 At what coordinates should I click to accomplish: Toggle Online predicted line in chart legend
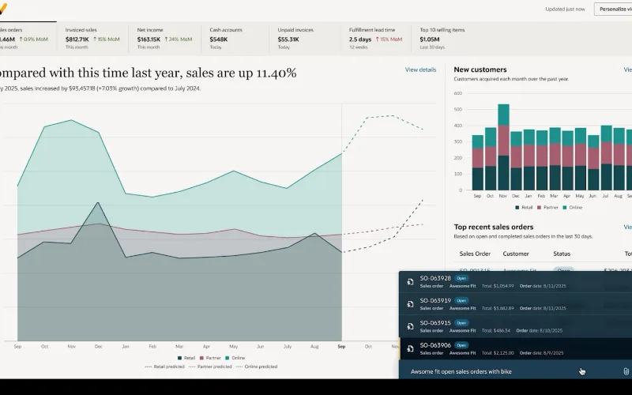[x=256, y=367]
